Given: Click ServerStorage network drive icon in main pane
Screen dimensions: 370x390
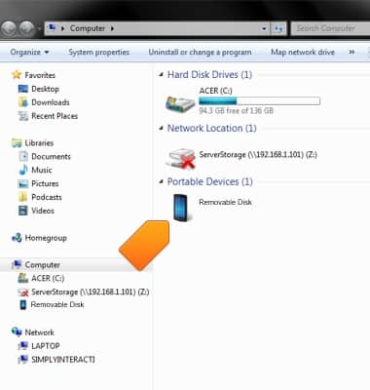Looking at the screenshot, I should 180,158.
